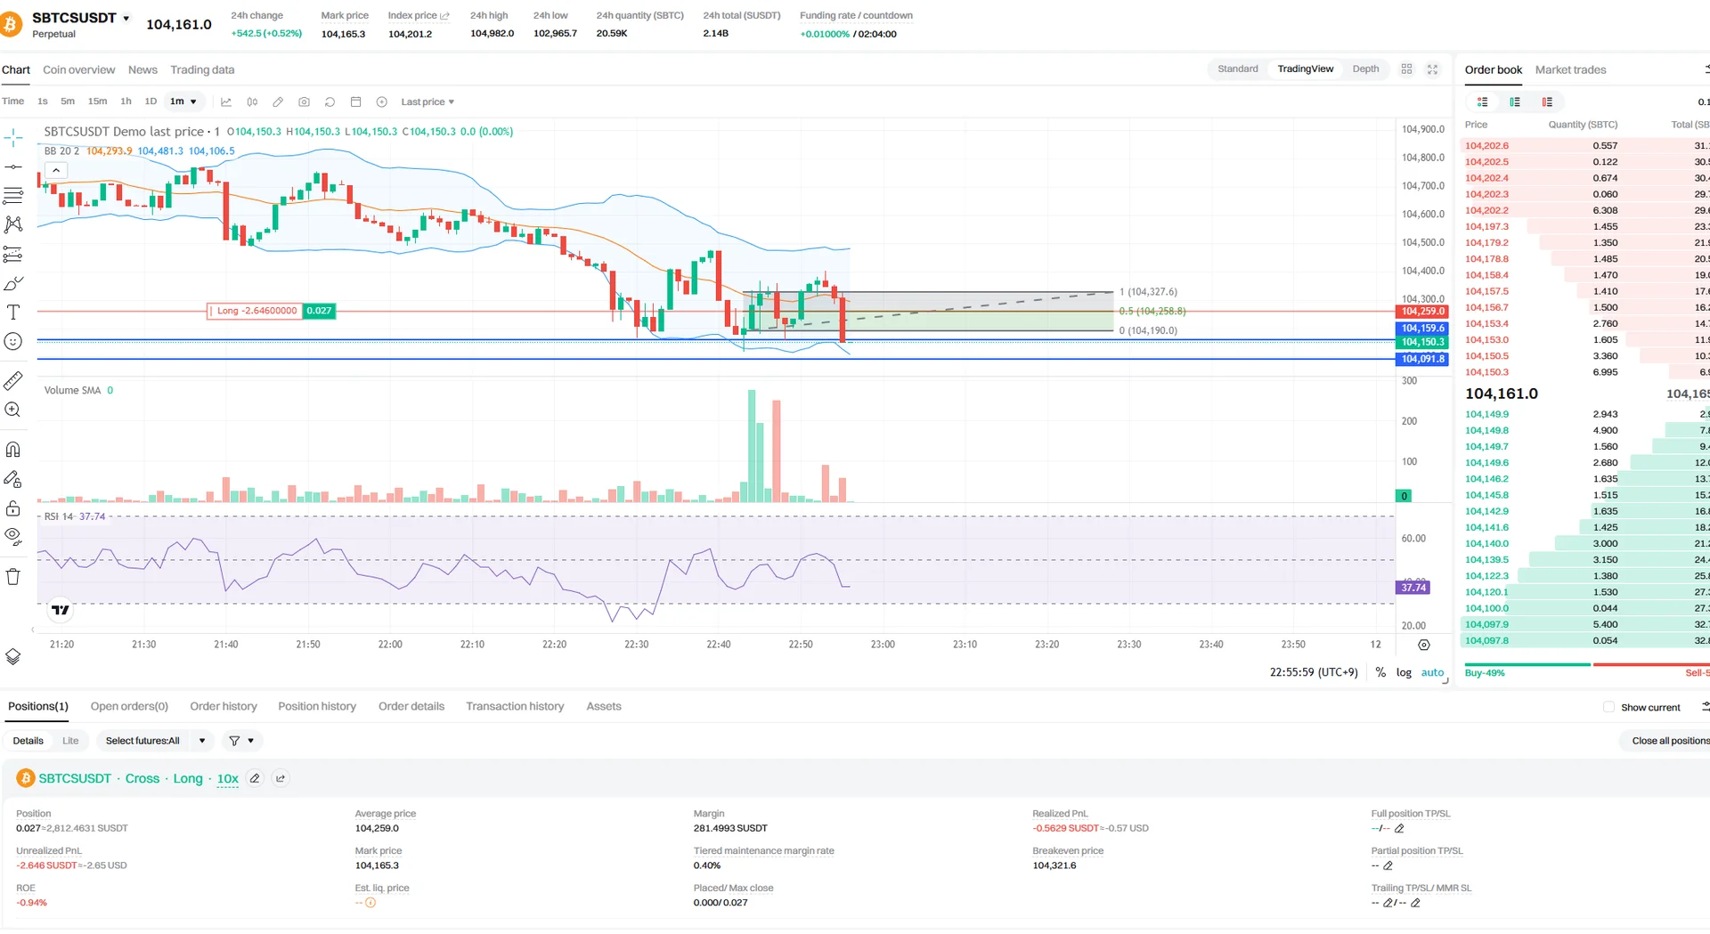1710x934 pixels.
Task: Open the object tree layers icon
Action: click(x=13, y=657)
